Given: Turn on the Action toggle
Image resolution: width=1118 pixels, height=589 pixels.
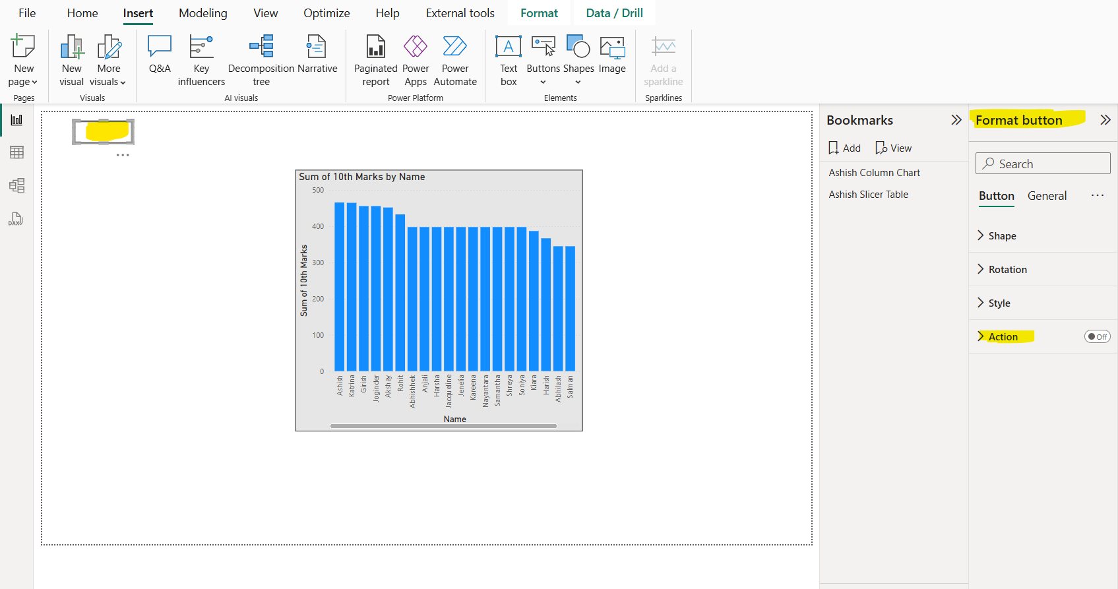Looking at the screenshot, I should (1097, 336).
